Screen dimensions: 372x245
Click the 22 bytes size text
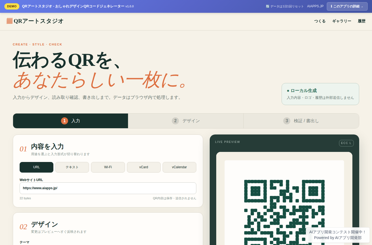25,198
